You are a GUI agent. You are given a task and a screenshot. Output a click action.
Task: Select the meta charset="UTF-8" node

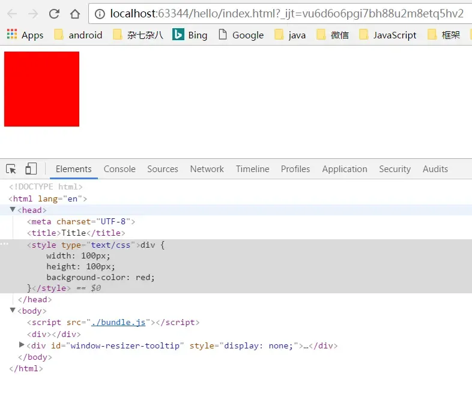tap(81, 221)
